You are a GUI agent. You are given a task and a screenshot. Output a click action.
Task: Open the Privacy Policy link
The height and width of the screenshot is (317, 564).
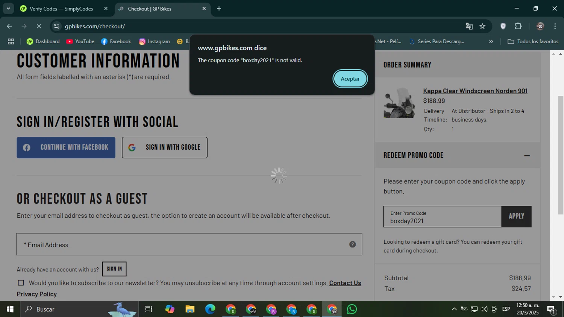[x=37, y=294]
